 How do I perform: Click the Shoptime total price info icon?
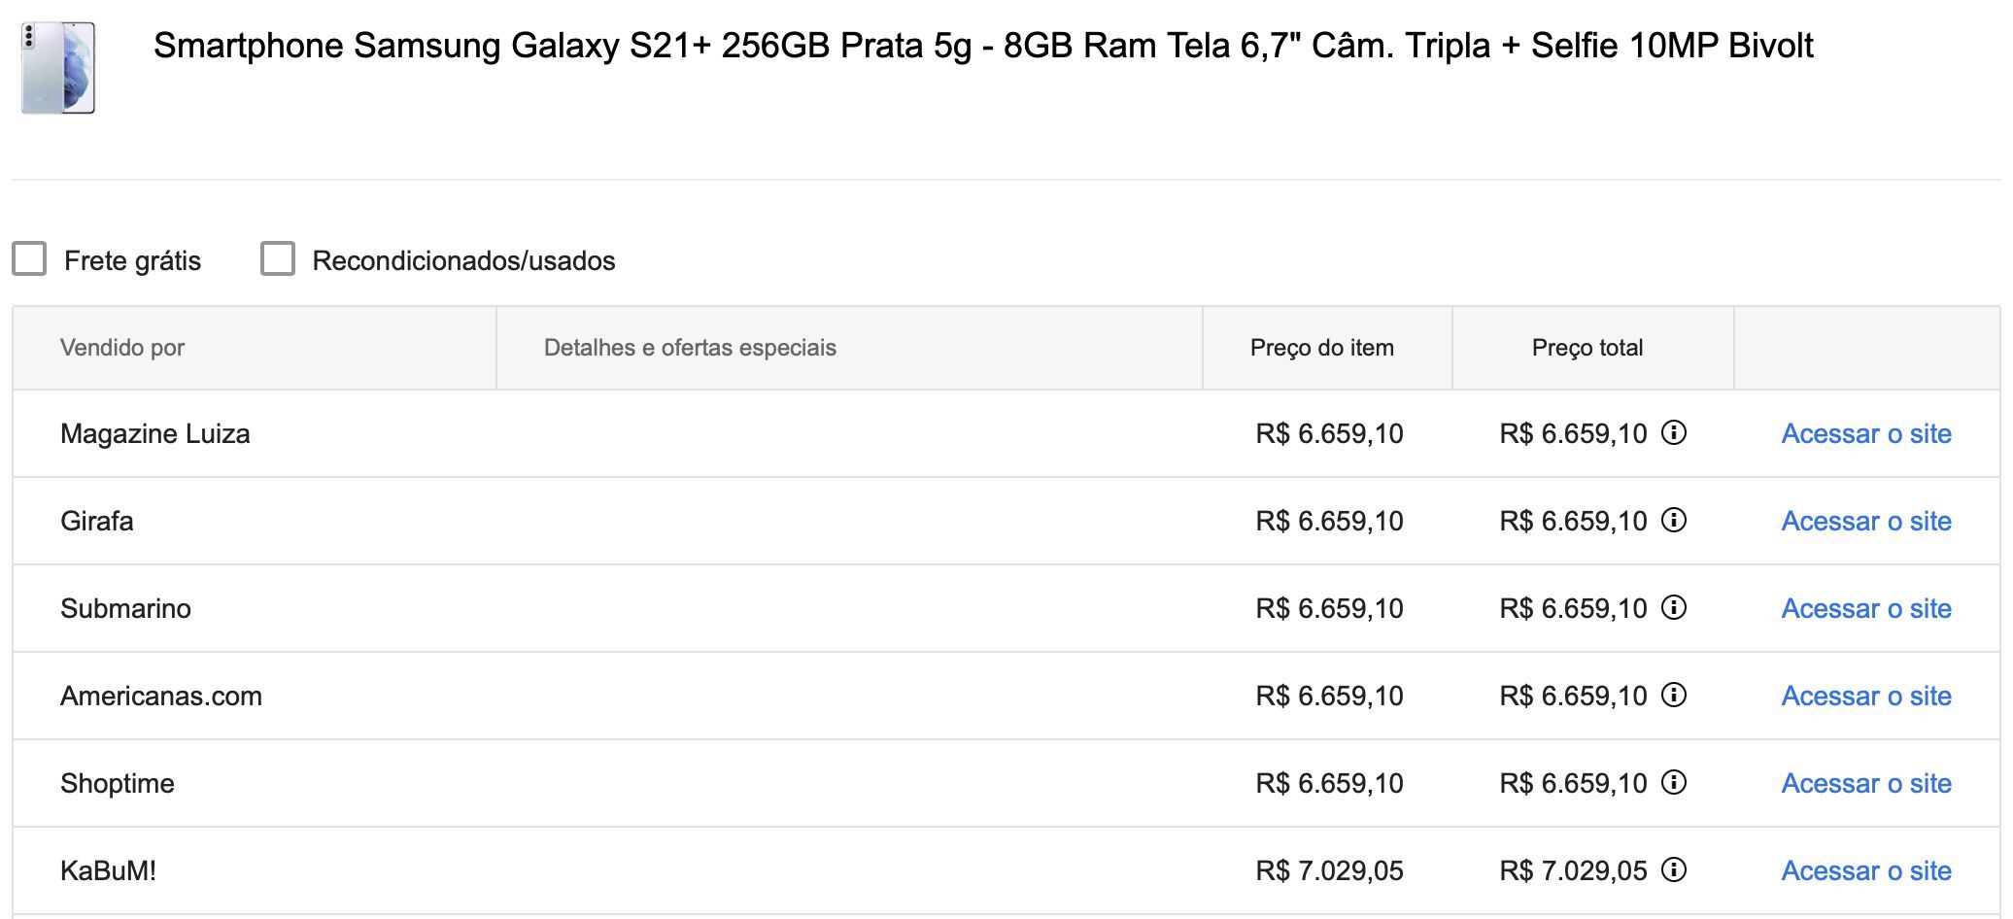pos(1673,782)
